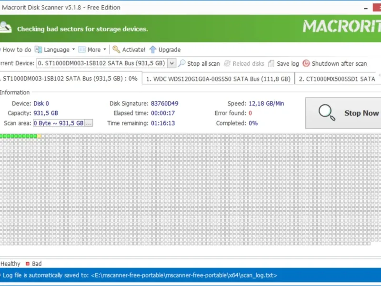
Task: Click the Shutdown after scan power icon
Action: coord(306,63)
